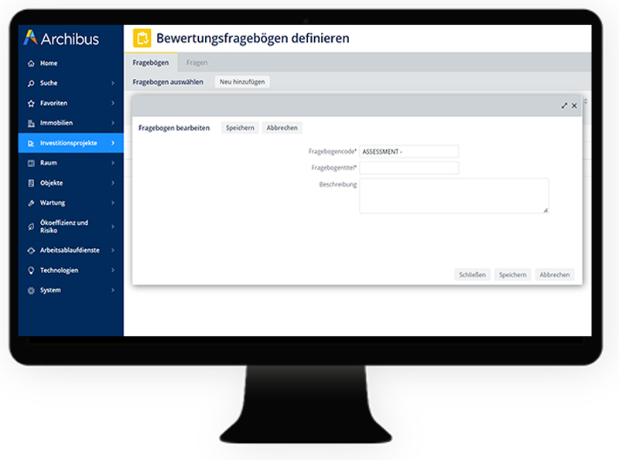Click the Fragebogen auswählen panel title
Viewport: 619px width, 460px height.
tap(168, 82)
